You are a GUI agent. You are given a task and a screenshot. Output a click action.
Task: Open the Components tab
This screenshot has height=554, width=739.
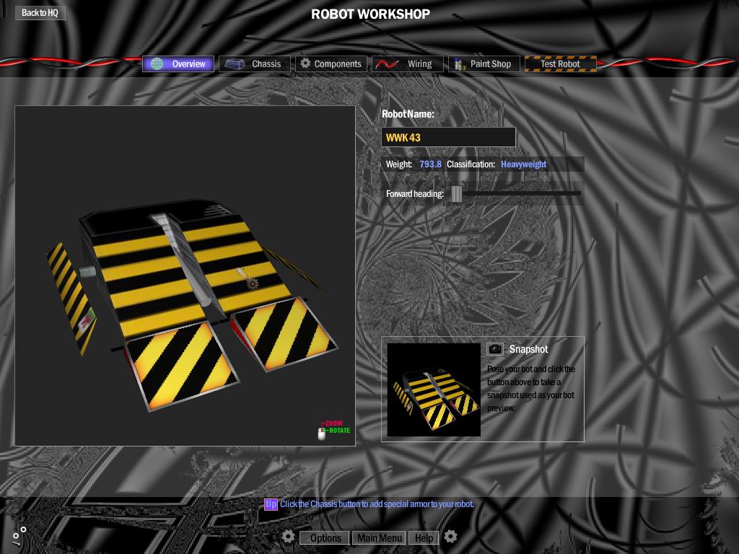(x=331, y=63)
